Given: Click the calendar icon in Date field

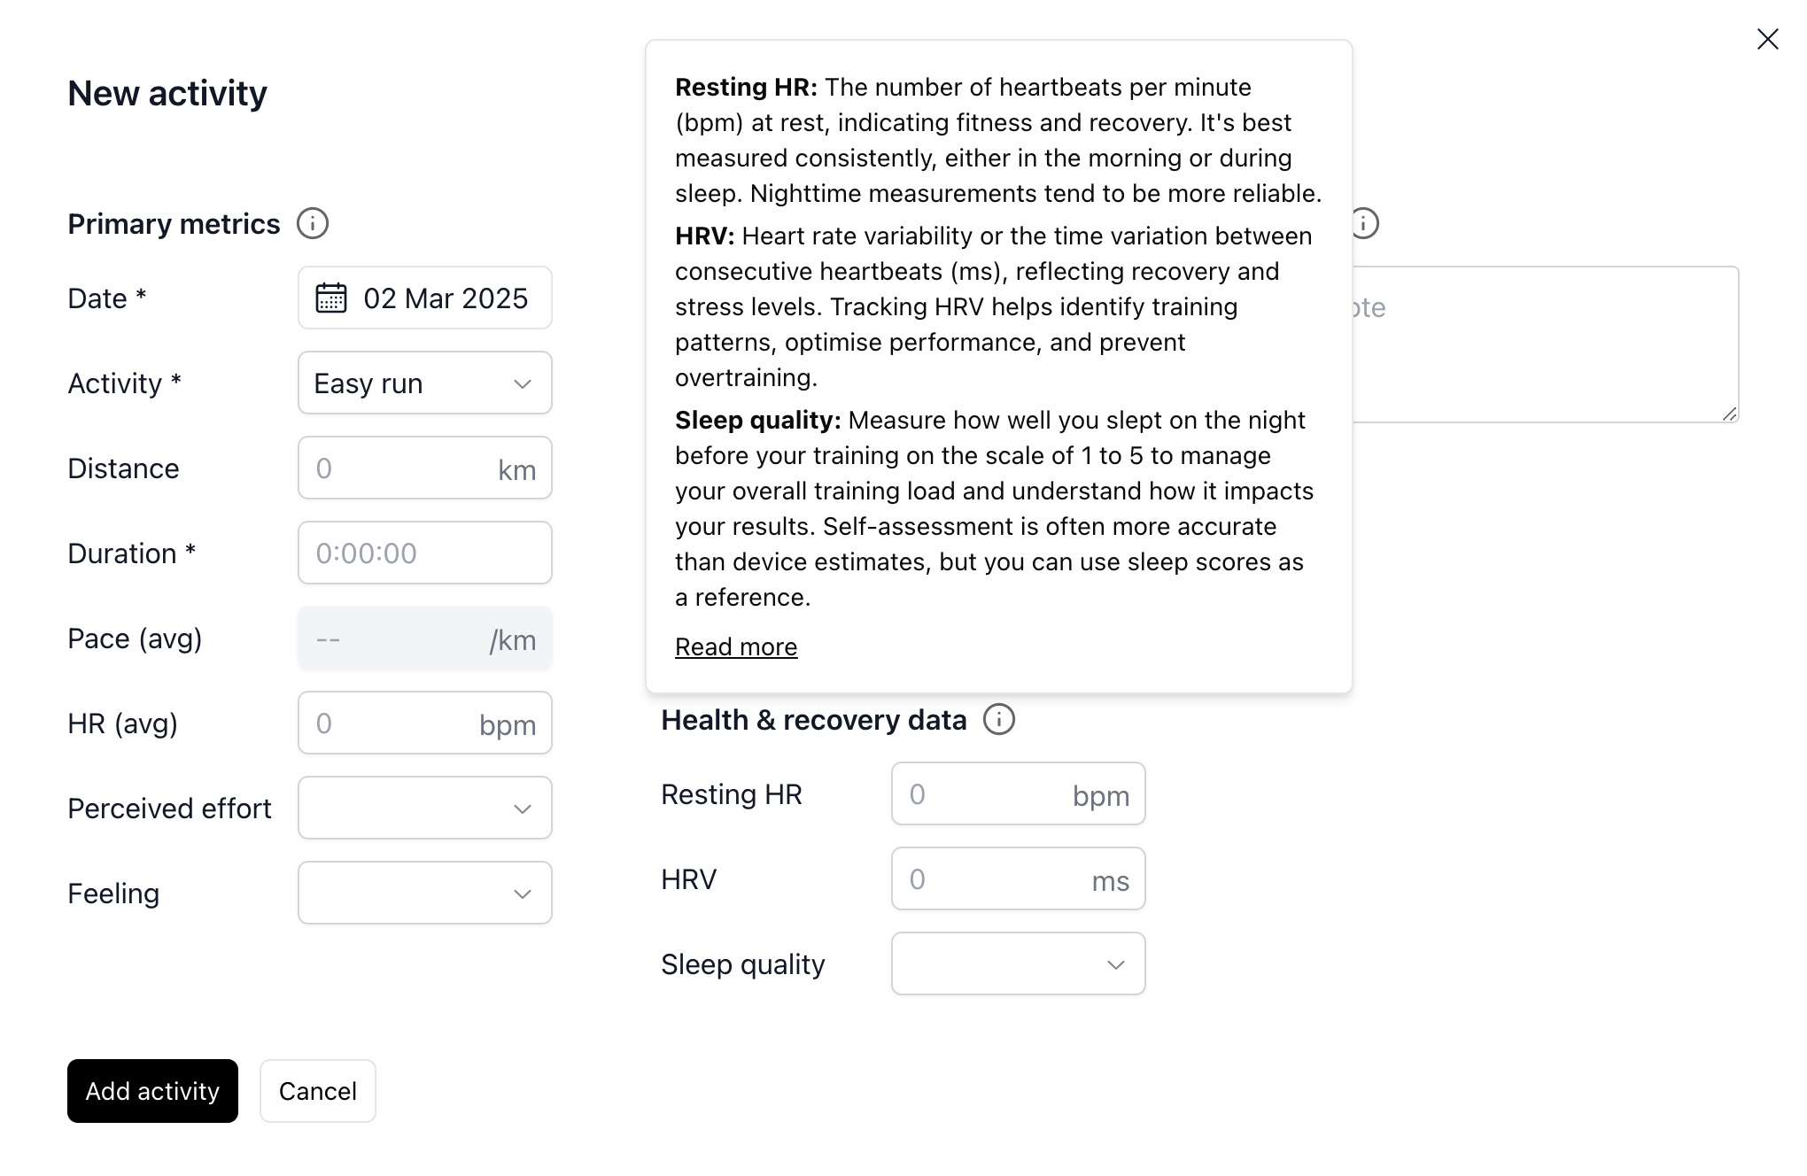Looking at the screenshot, I should [x=331, y=298].
